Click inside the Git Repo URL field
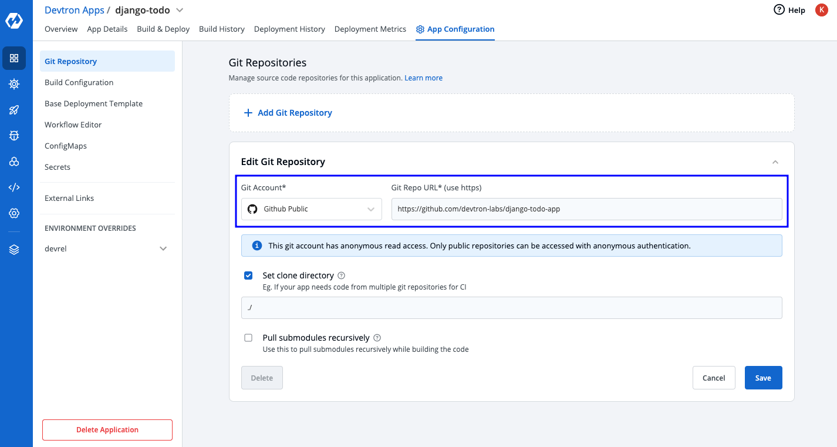837x447 pixels. (587, 209)
